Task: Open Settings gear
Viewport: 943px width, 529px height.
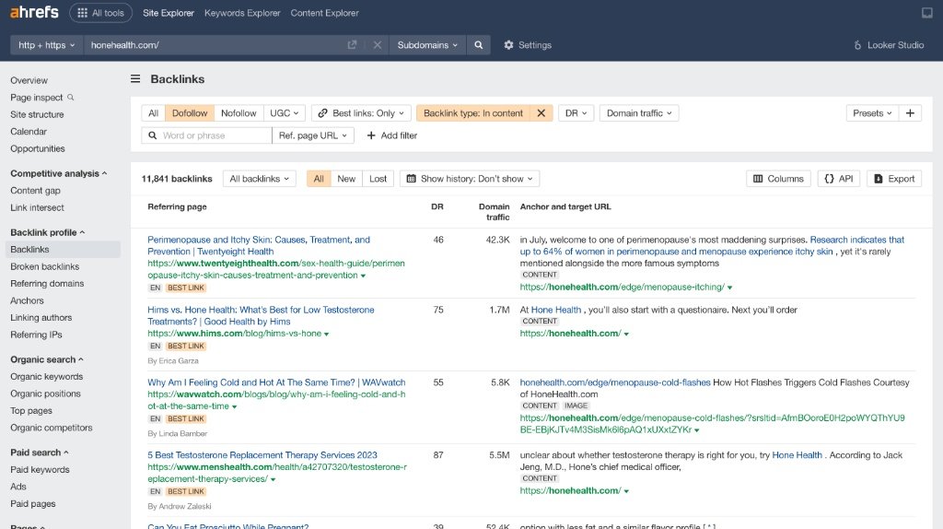Action: pyautogui.click(x=528, y=45)
